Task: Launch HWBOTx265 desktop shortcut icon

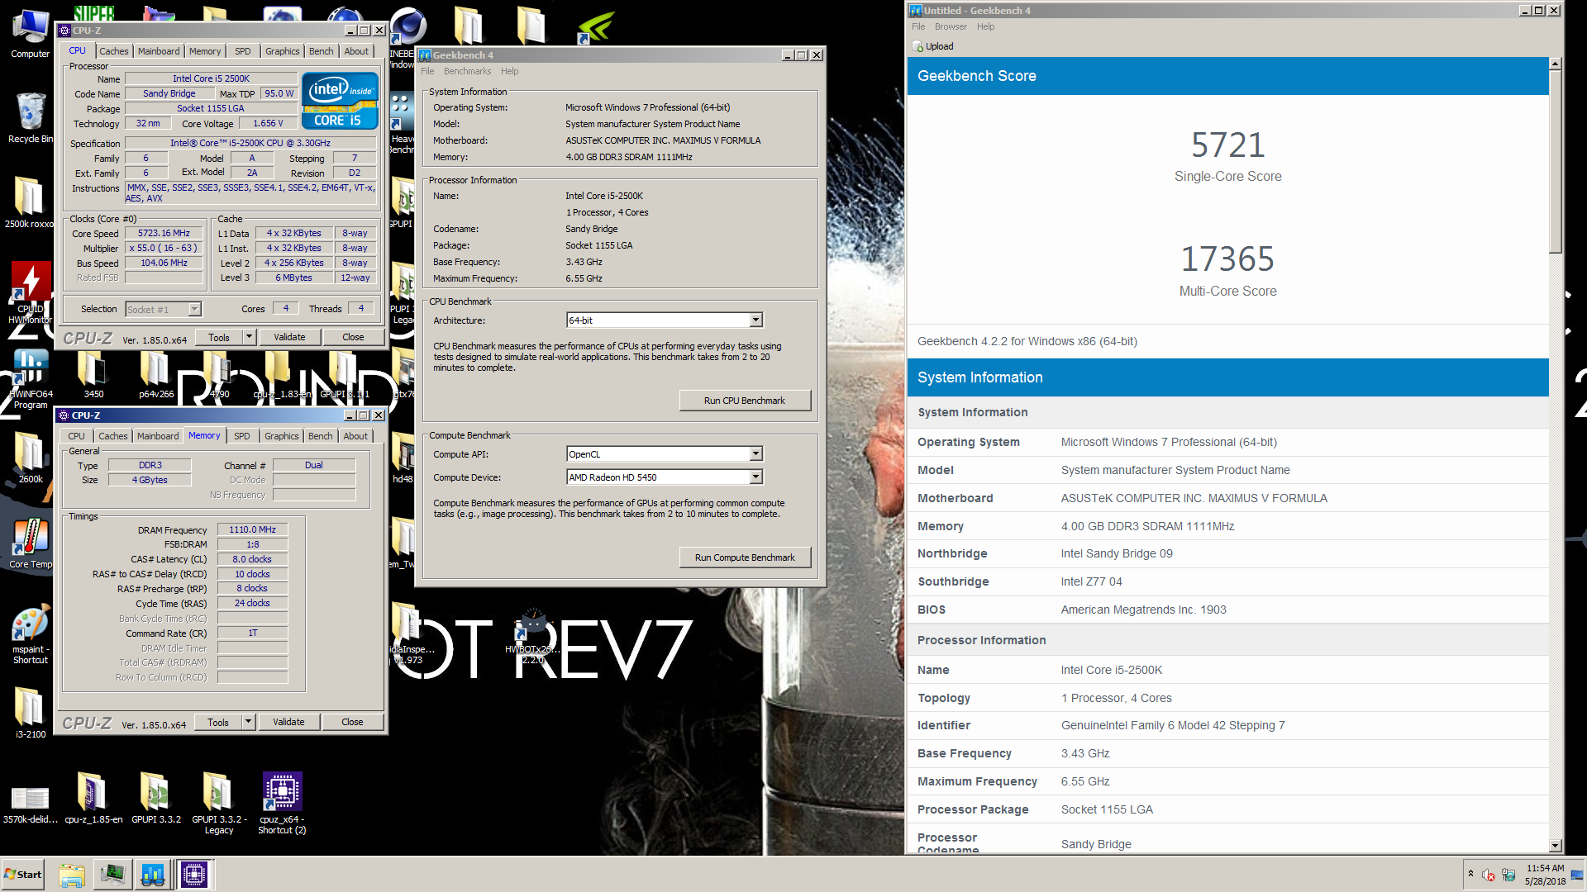Action: [532, 636]
